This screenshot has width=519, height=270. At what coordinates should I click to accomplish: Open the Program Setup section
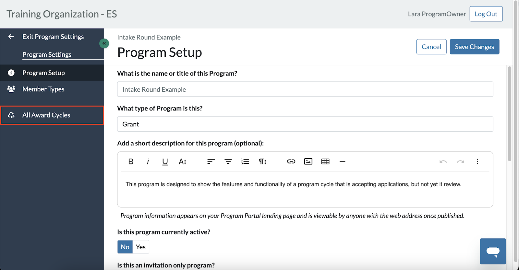pyautogui.click(x=43, y=73)
